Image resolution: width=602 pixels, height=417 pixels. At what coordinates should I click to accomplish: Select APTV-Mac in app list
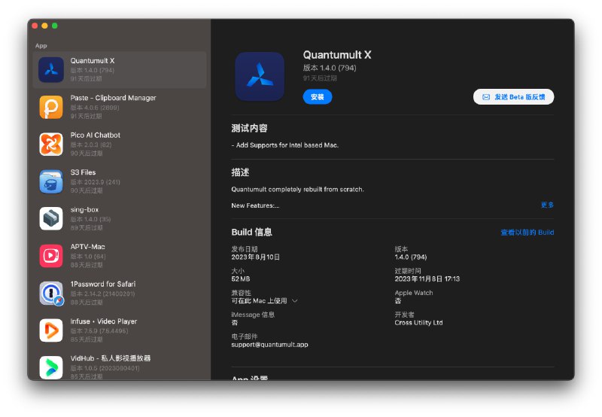[120, 256]
